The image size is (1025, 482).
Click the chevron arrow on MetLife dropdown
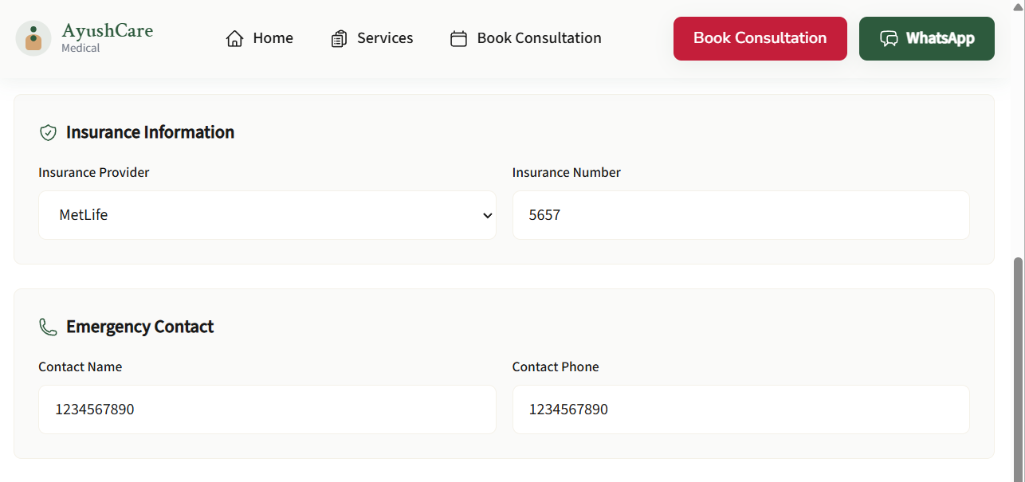(x=488, y=215)
